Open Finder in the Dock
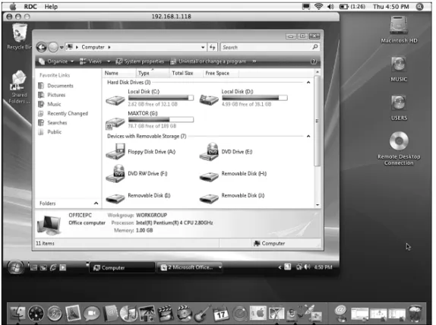The width and height of the screenshot is (436, 325). (x=17, y=314)
